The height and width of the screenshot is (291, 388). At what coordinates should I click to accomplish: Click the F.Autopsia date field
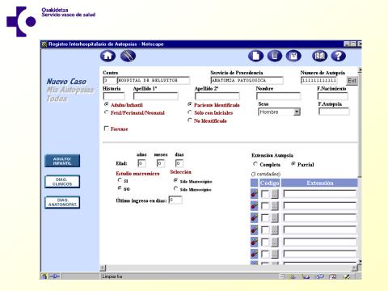[334, 112]
